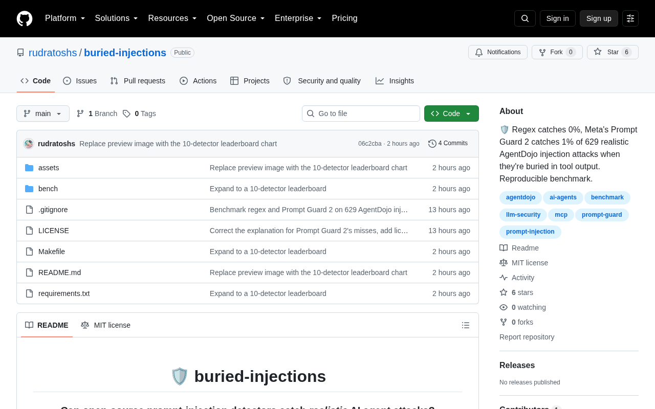Open the Security and quality tab
655x409 pixels.
pyautogui.click(x=322, y=81)
